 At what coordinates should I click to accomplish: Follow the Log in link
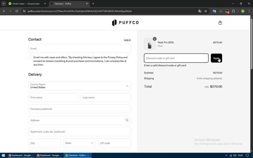click(x=127, y=40)
